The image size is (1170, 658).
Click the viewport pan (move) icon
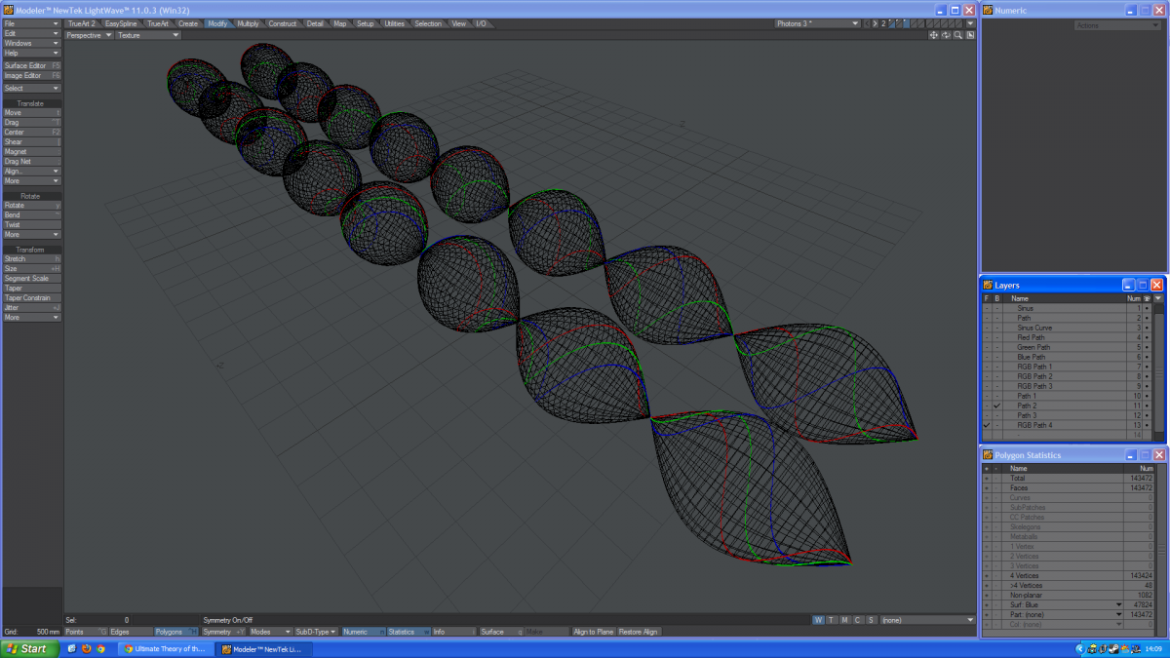tap(933, 35)
